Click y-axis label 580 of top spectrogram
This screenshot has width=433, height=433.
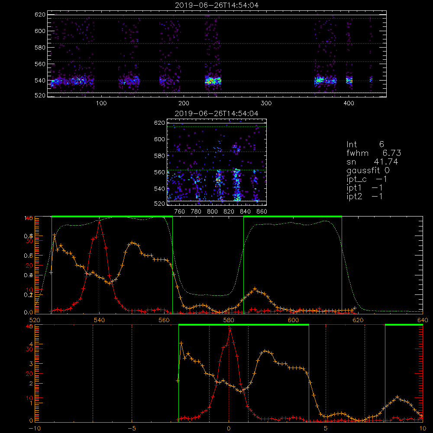[40, 48]
